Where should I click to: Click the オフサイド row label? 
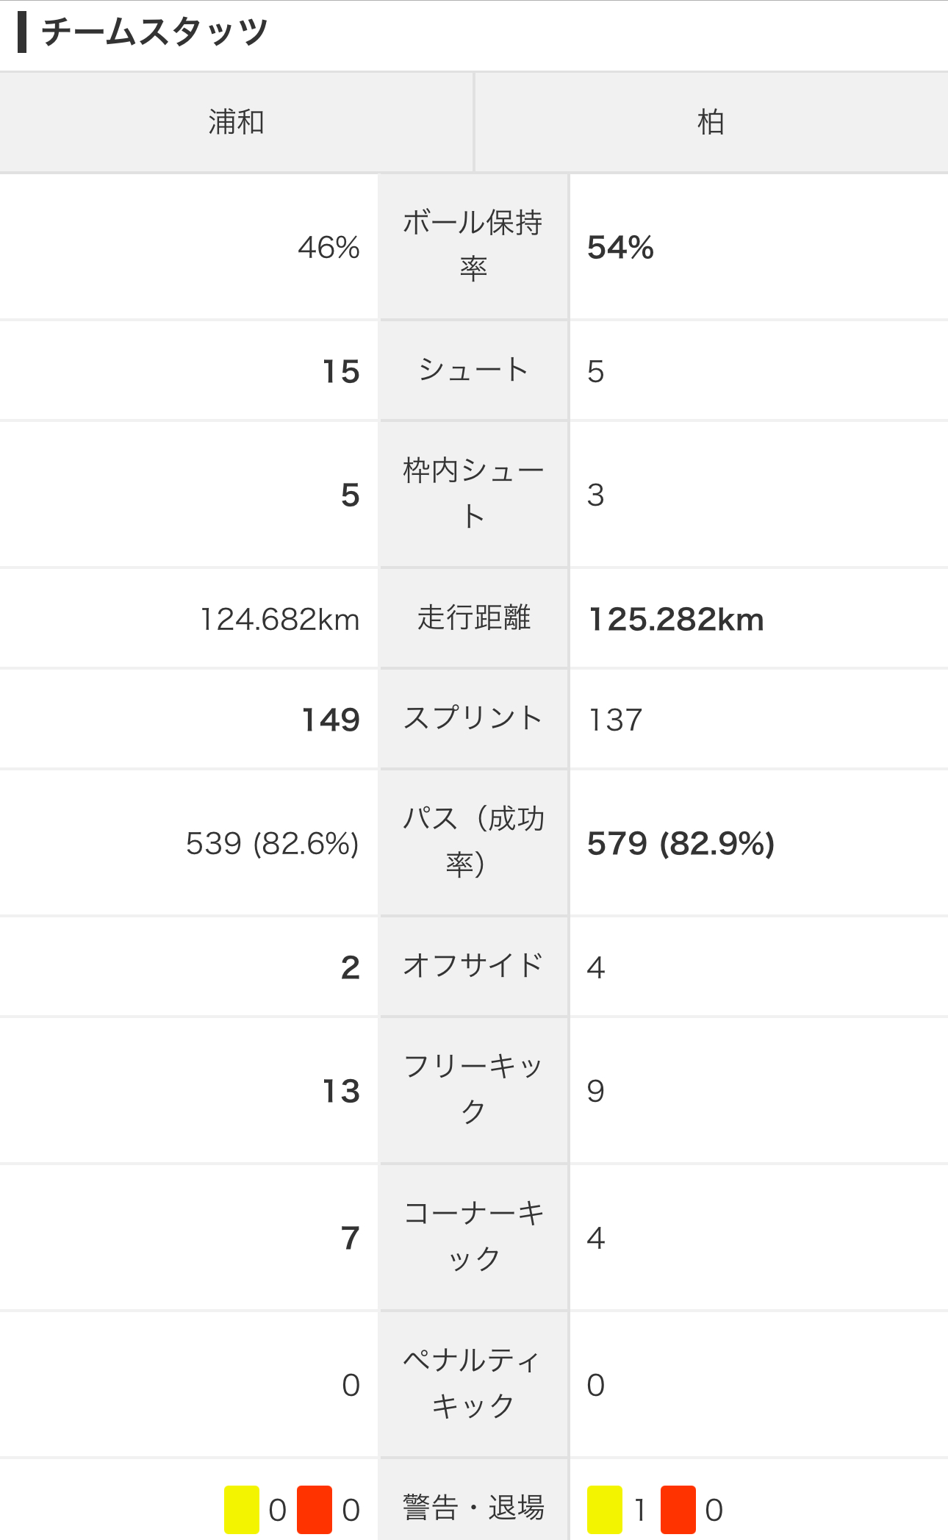click(x=473, y=966)
